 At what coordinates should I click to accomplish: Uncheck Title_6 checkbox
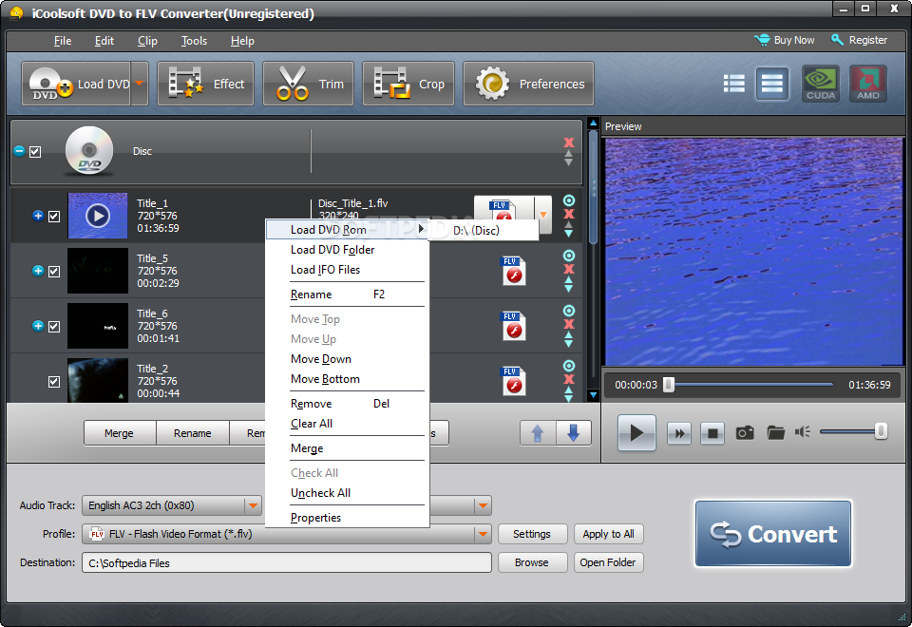coord(54,326)
